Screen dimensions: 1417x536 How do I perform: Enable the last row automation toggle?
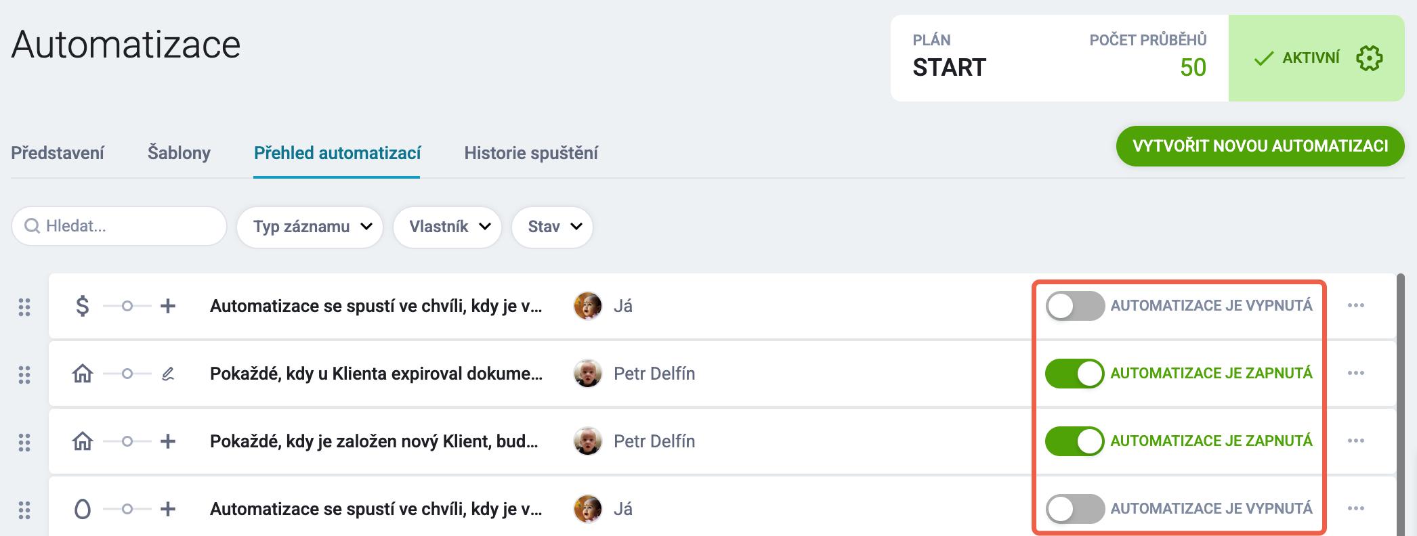1075,509
